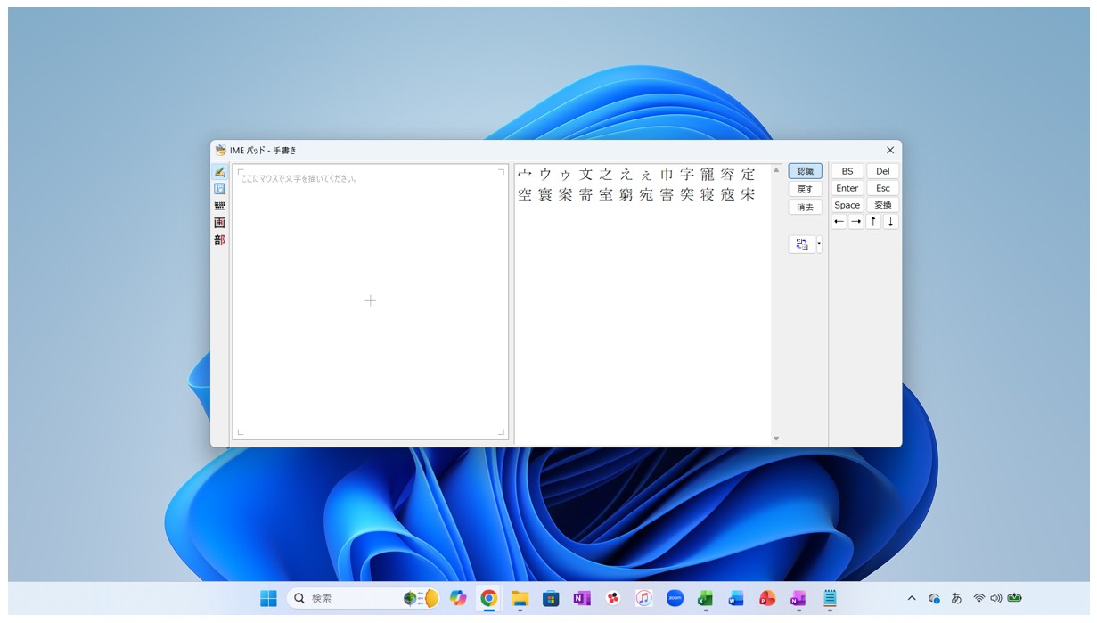This screenshot has width=1097, height=623.
Task: Select candidate character 文
Action: [x=585, y=175]
